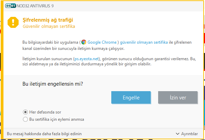Viewport: 205px width, 140px height.
Task: Click the 'Güvenilir olmayan sertifika' subtitle
Action: pyautogui.click(x=49, y=26)
